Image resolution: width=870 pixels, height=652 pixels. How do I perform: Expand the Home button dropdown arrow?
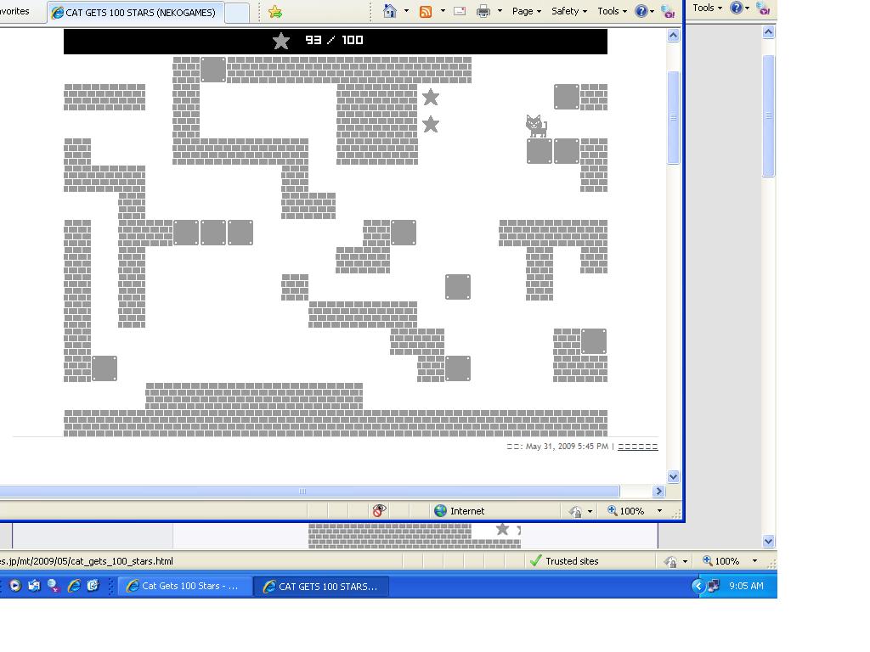click(406, 11)
